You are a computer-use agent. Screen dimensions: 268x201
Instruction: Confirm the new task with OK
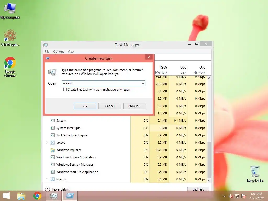(x=85, y=106)
